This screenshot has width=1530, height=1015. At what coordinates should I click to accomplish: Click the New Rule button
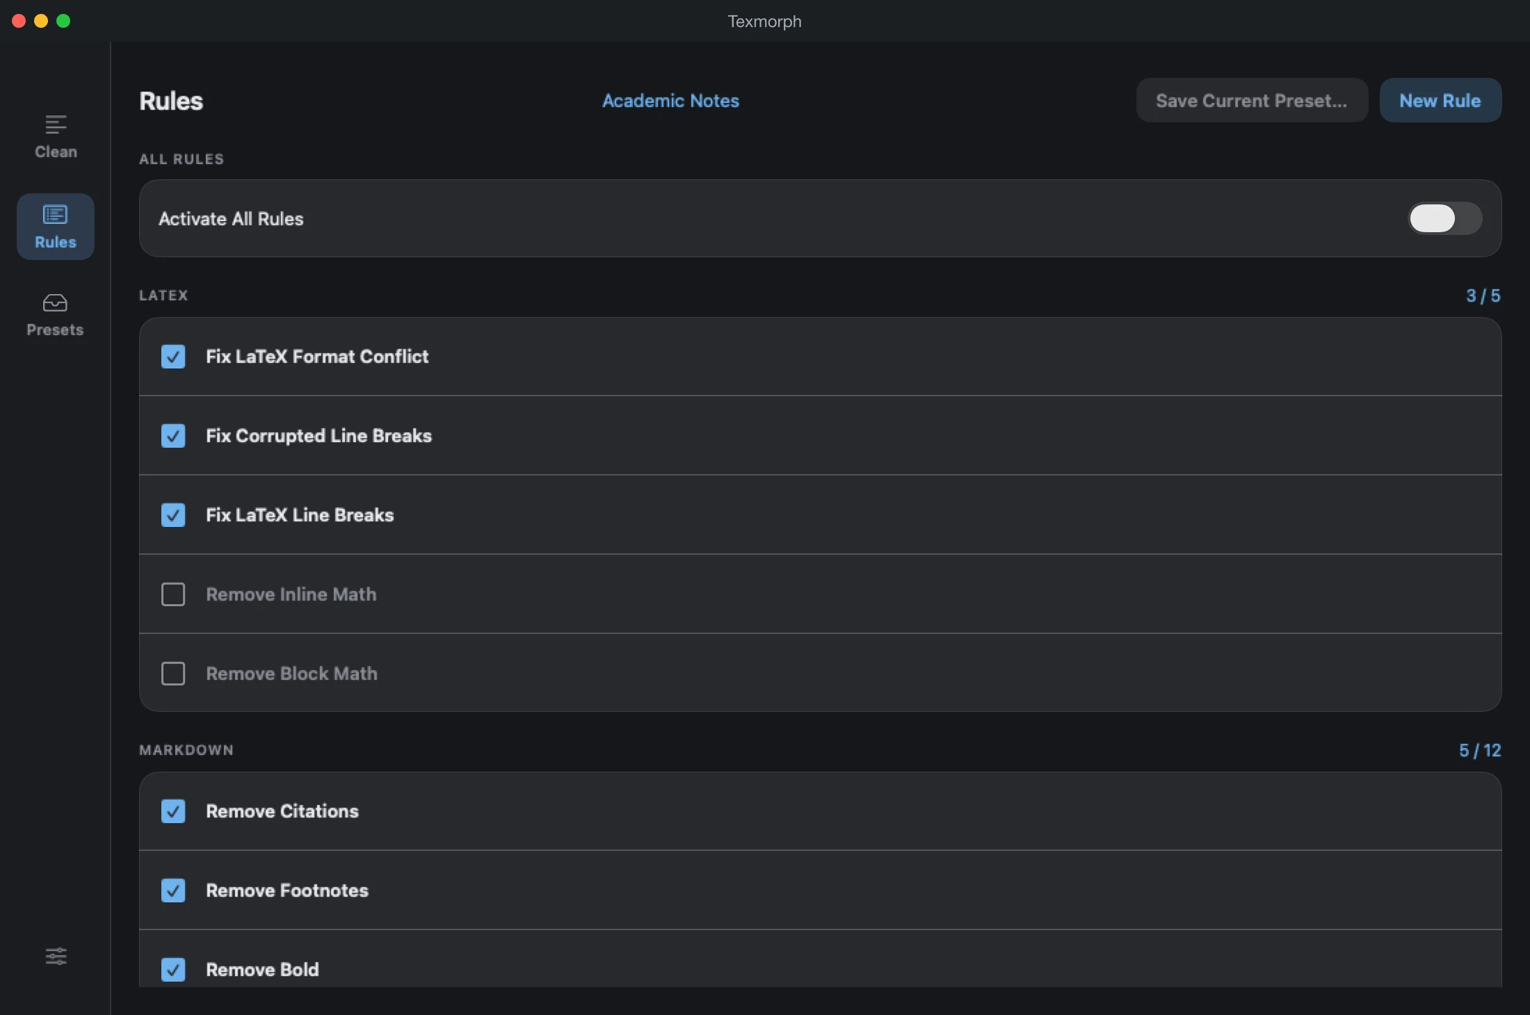[1440, 100]
